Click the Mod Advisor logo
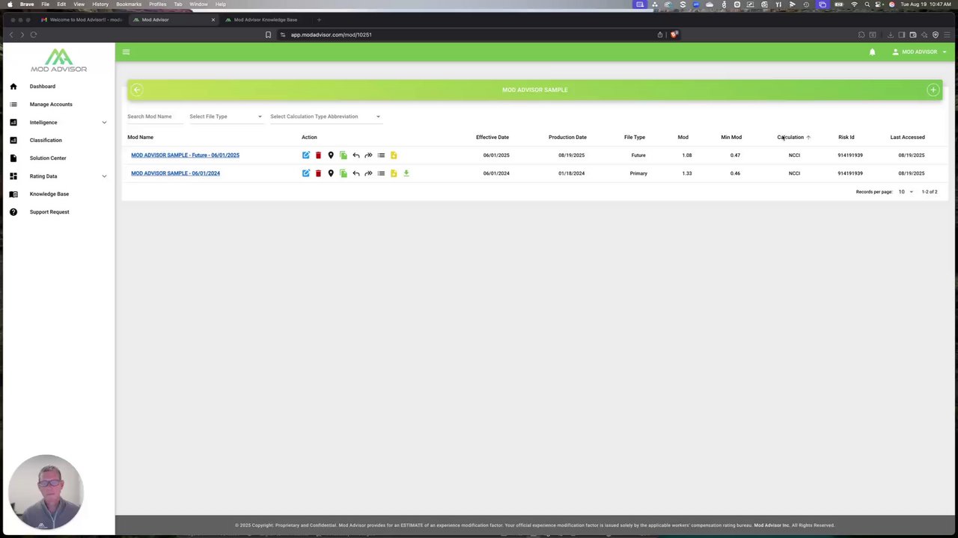The height and width of the screenshot is (538, 958). pos(58,61)
